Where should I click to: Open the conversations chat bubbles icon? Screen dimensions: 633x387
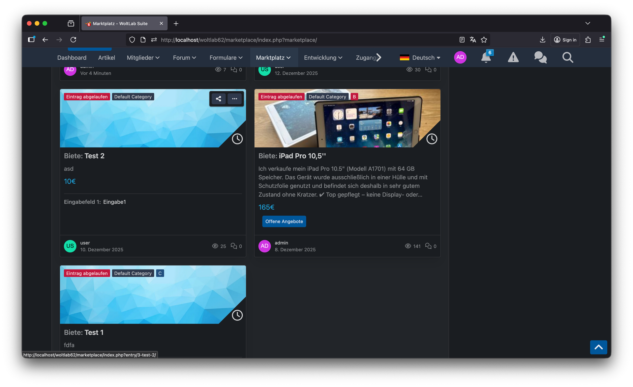[540, 58]
